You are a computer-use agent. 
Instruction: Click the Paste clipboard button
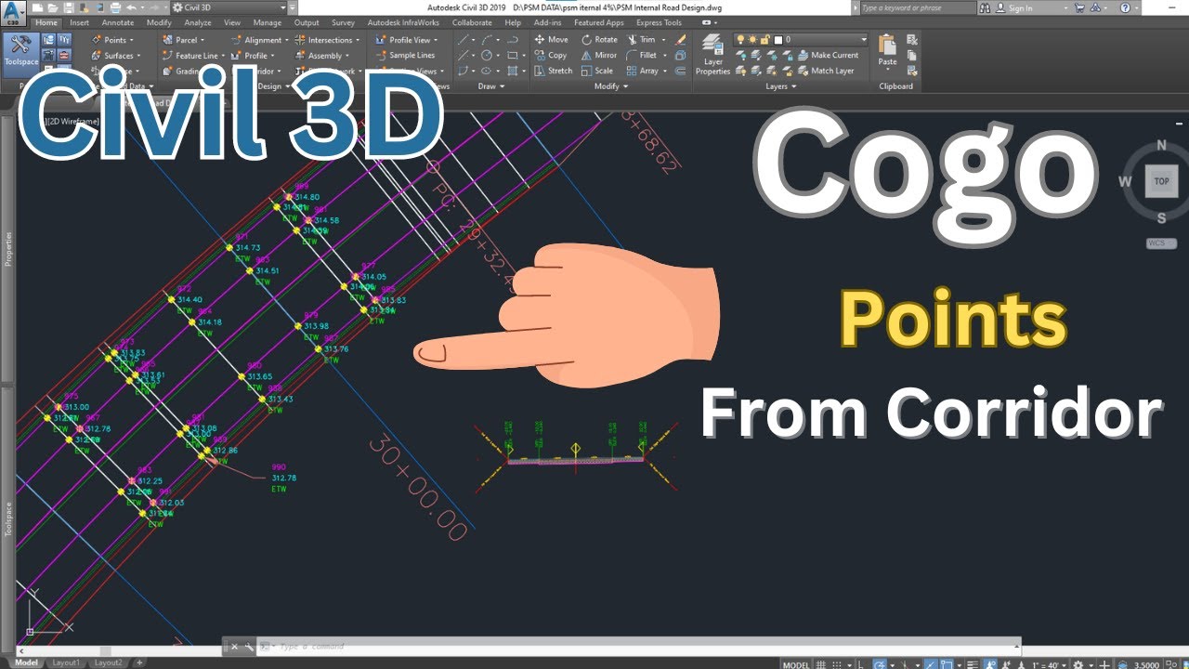[x=888, y=50]
